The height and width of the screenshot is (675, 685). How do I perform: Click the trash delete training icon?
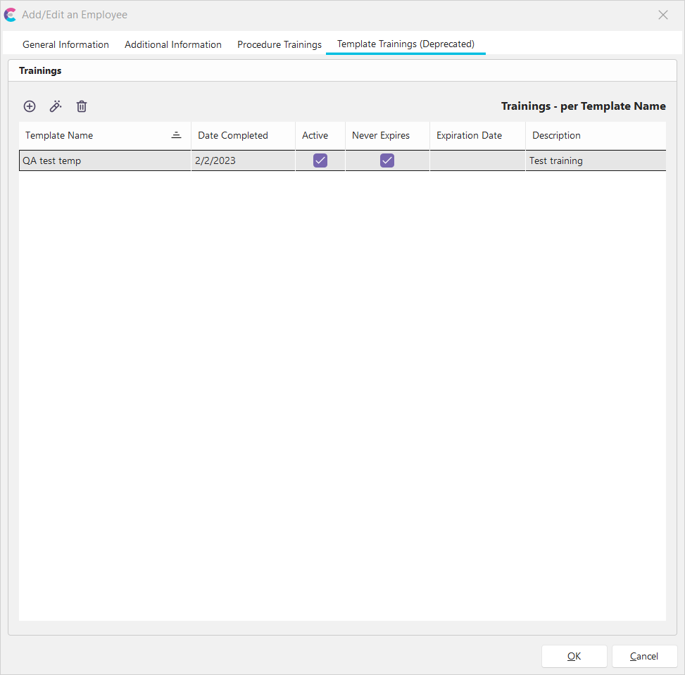click(x=82, y=106)
